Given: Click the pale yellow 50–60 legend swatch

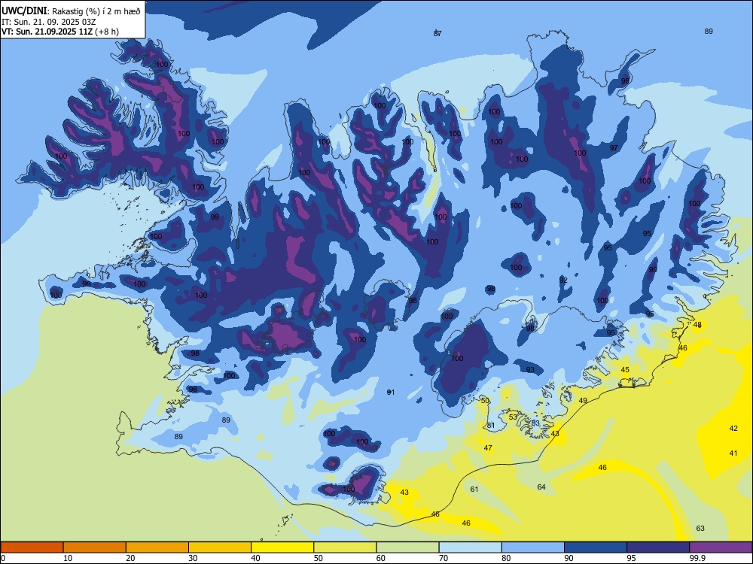Looking at the screenshot, I should click(x=345, y=547).
